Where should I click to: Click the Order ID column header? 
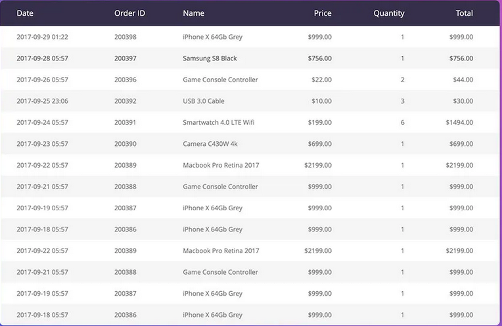(x=129, y=13)
